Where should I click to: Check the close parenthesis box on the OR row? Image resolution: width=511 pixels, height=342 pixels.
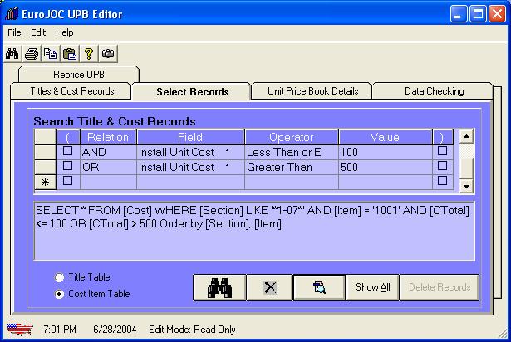[x=442, y=166]
